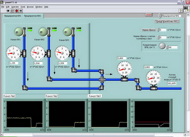Screen dimensions: 190x137
Task: Click the Предприятие selector stepper arrows
Action: tap(160, 16)
